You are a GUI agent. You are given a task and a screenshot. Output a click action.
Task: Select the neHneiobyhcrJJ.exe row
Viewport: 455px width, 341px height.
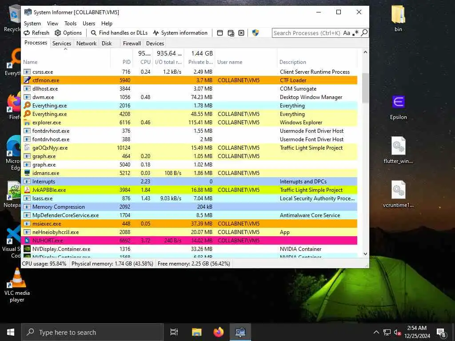point(189,232)
